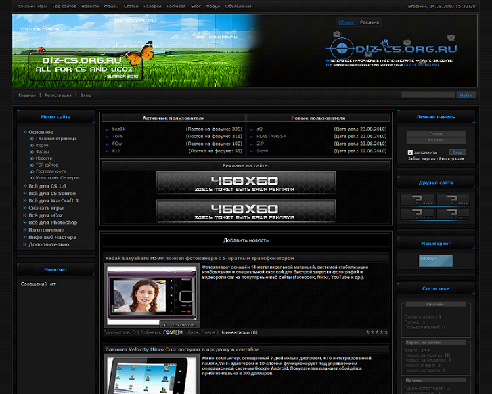
Task: Click the DIZ-CS.ORG.RU crosshair logo
Action: click(x=391, y=49)
